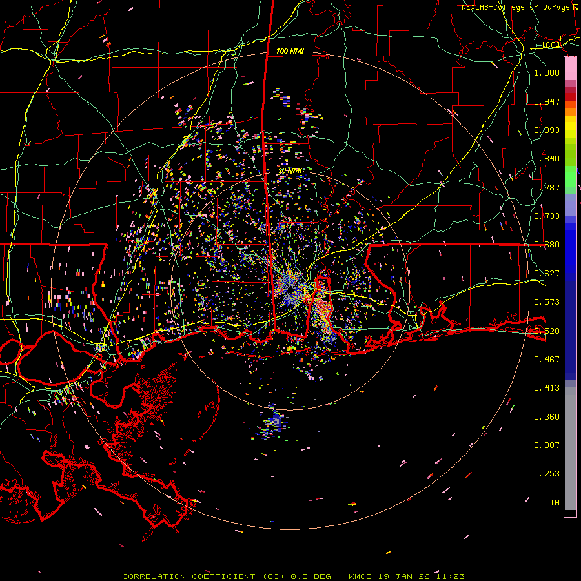The image size is (581, 581).
Task: Select the 0.787 legend value
Action: [x=547, y=187]
